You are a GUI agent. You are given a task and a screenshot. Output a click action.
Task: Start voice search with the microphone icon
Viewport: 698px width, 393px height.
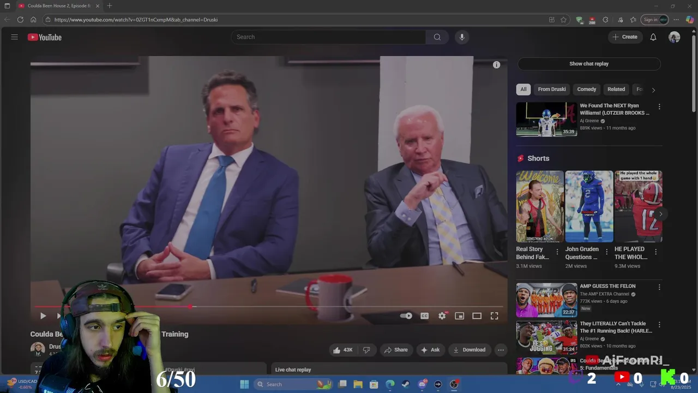[x=462, y=37]
